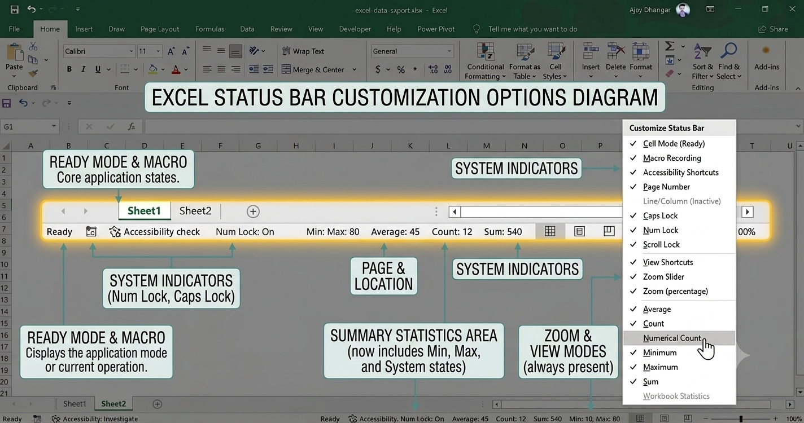The image size is (804, 423).
Task: Click the Fill Color bucket icon
Action: point(152,69)
